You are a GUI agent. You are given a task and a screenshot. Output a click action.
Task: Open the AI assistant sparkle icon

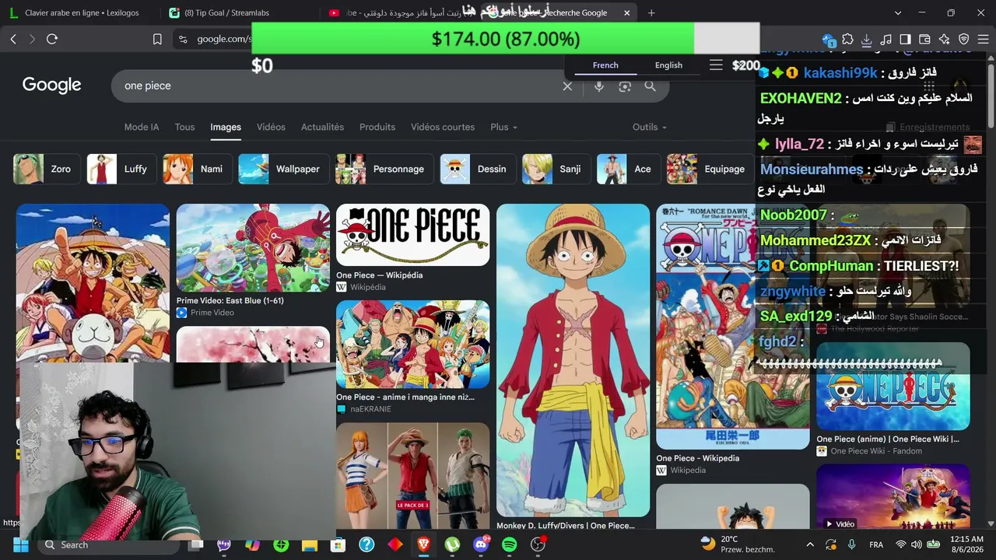pyautogui.click(x=944, y=39)
